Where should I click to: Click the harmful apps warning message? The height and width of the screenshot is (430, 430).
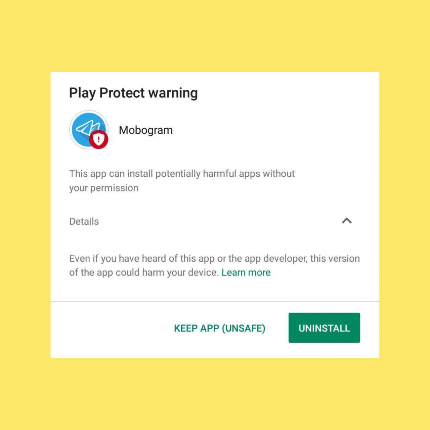tap(182, 181)
